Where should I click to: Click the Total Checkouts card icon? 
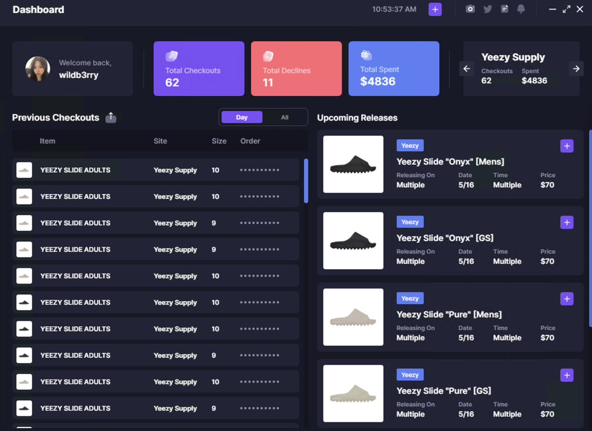pyautogui.click(x=172, y=56)
